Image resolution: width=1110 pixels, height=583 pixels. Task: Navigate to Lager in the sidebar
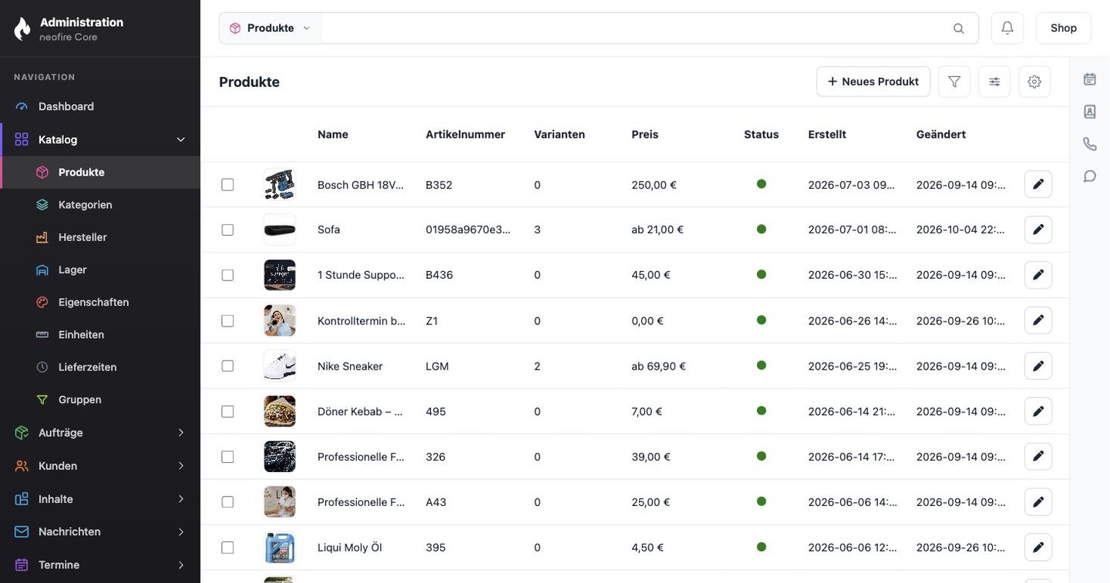[100, 270]
